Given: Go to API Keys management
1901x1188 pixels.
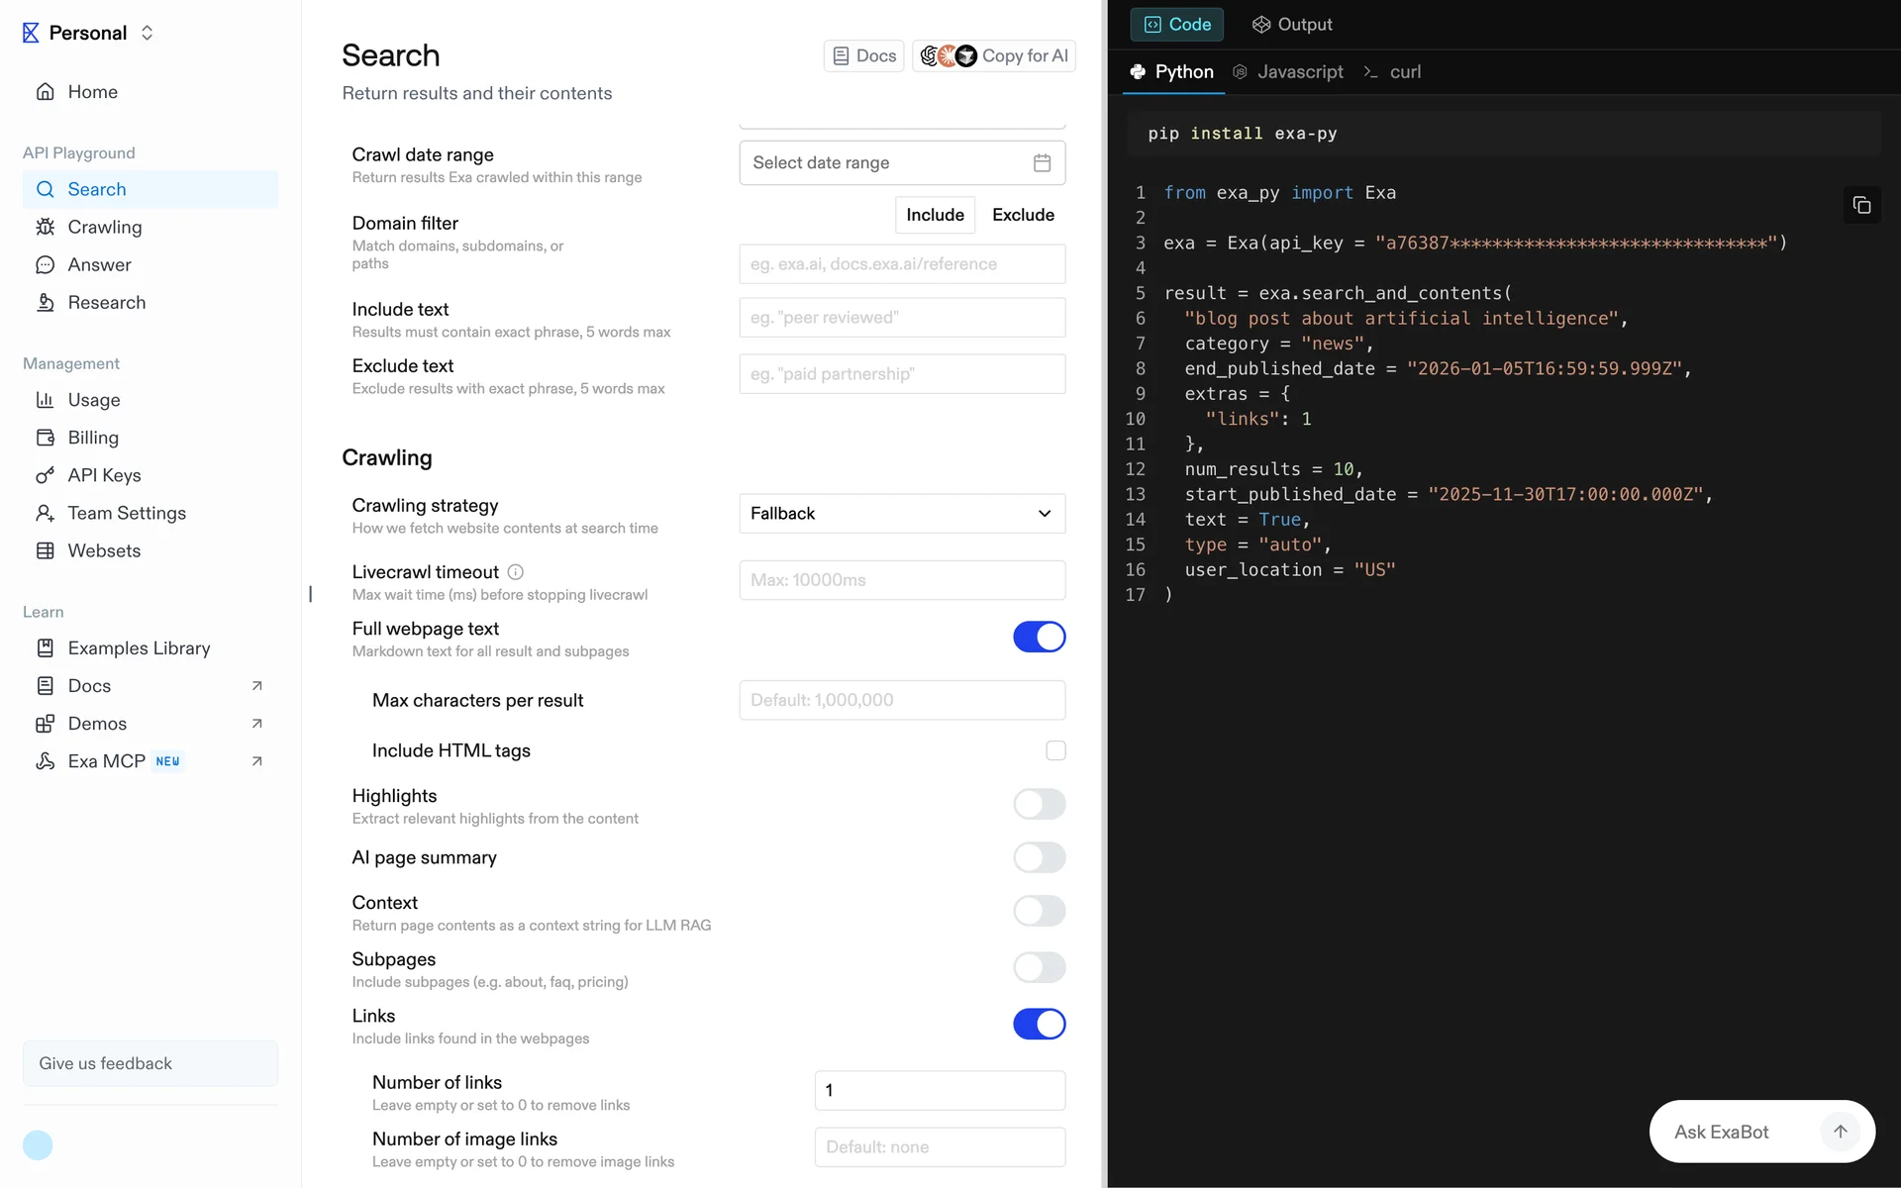Looking at the screenshot, I should click(x=104, y=475).
